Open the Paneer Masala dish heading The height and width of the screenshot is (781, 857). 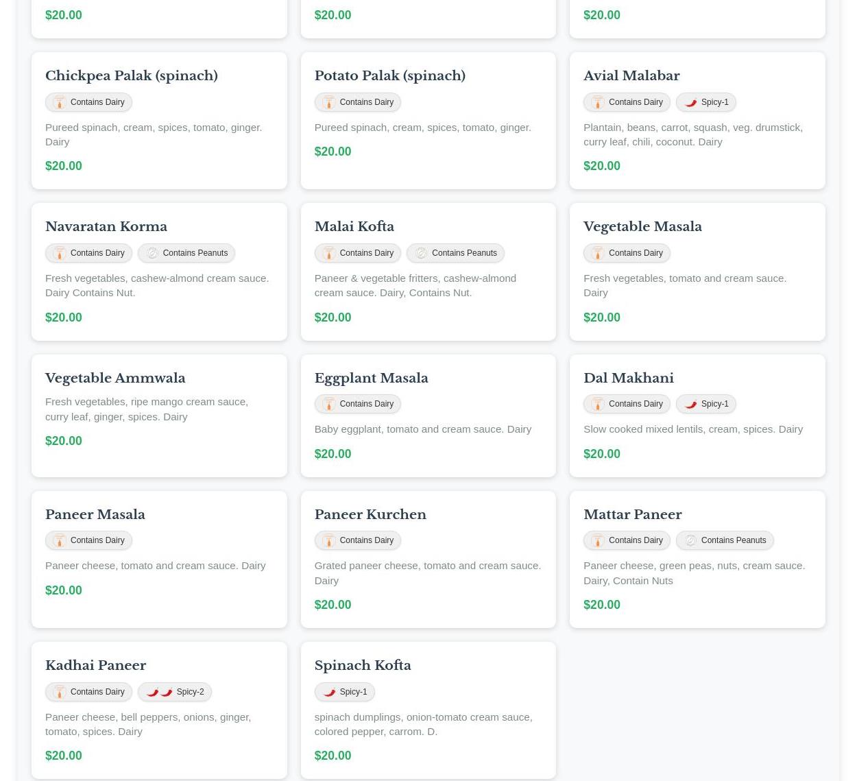coord(95,514)
